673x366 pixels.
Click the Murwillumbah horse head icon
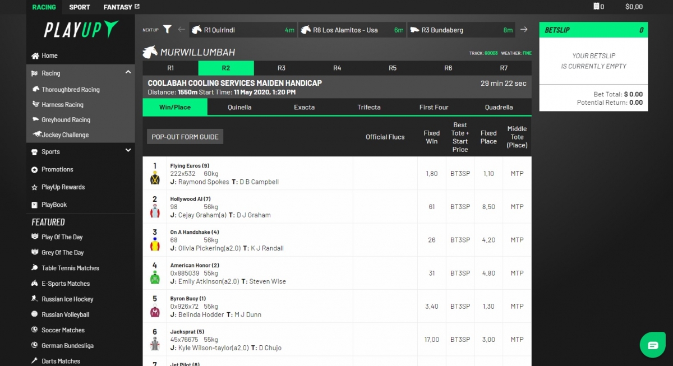150,52
